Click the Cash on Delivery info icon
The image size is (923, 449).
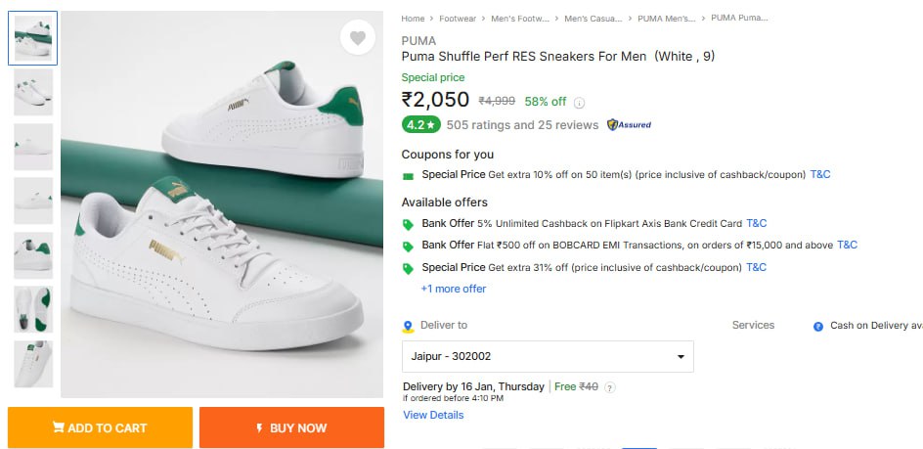(818, 327)
